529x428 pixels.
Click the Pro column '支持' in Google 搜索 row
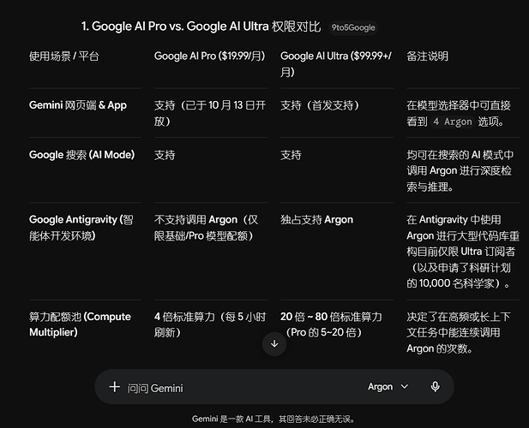click(165, 155)
